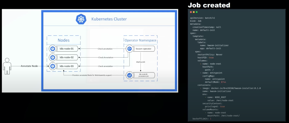This screenshot has height=123, width=289.
Task: Select the k8s-node-01 node icon
Action: tap(52, 49)
